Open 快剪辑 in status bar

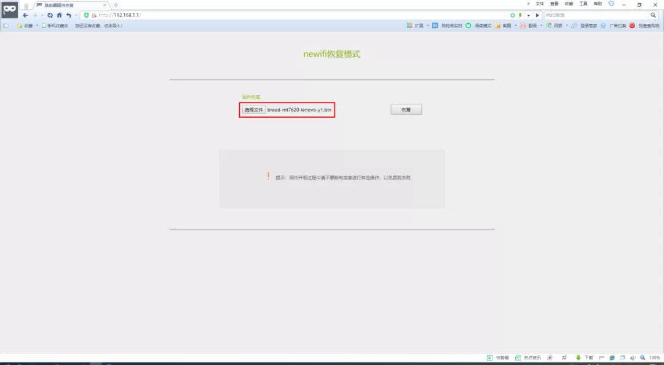point(498,358)
